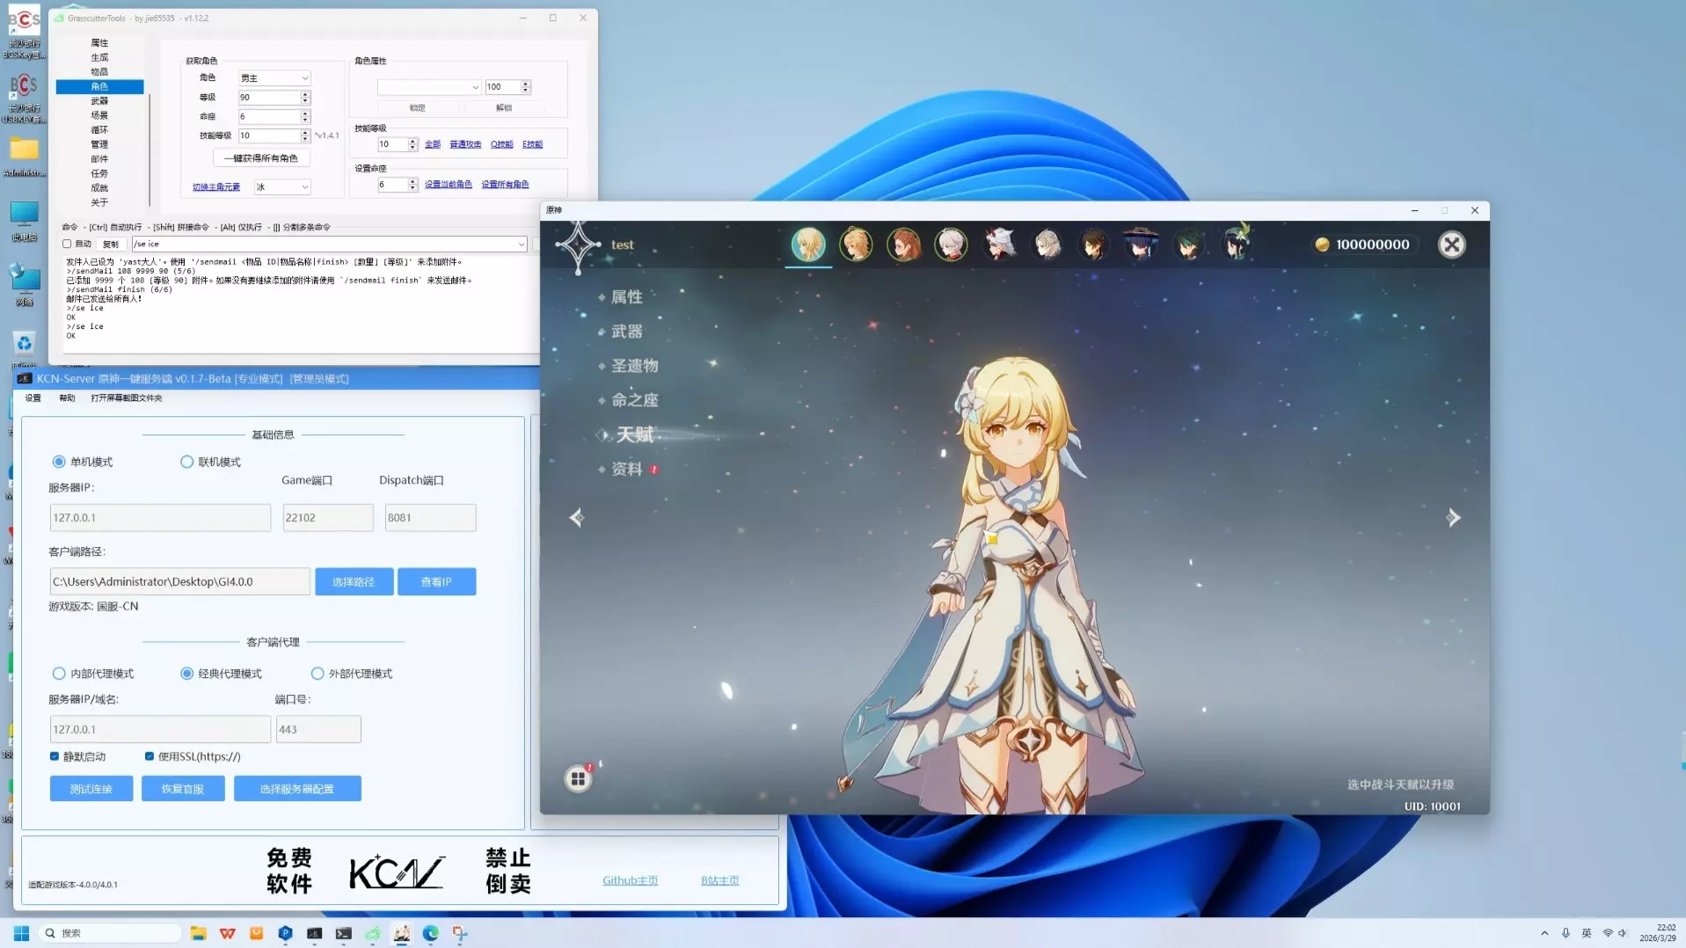Click 查看IP button
The height and width of the screenshot is (948, 1686).
click(436, 581)
